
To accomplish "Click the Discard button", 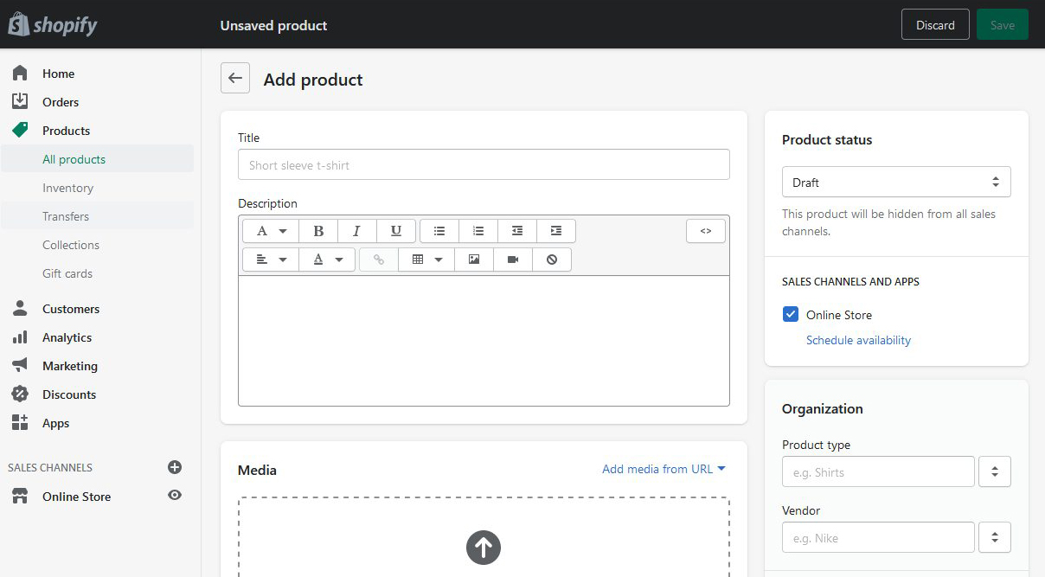I will point(935,25).
